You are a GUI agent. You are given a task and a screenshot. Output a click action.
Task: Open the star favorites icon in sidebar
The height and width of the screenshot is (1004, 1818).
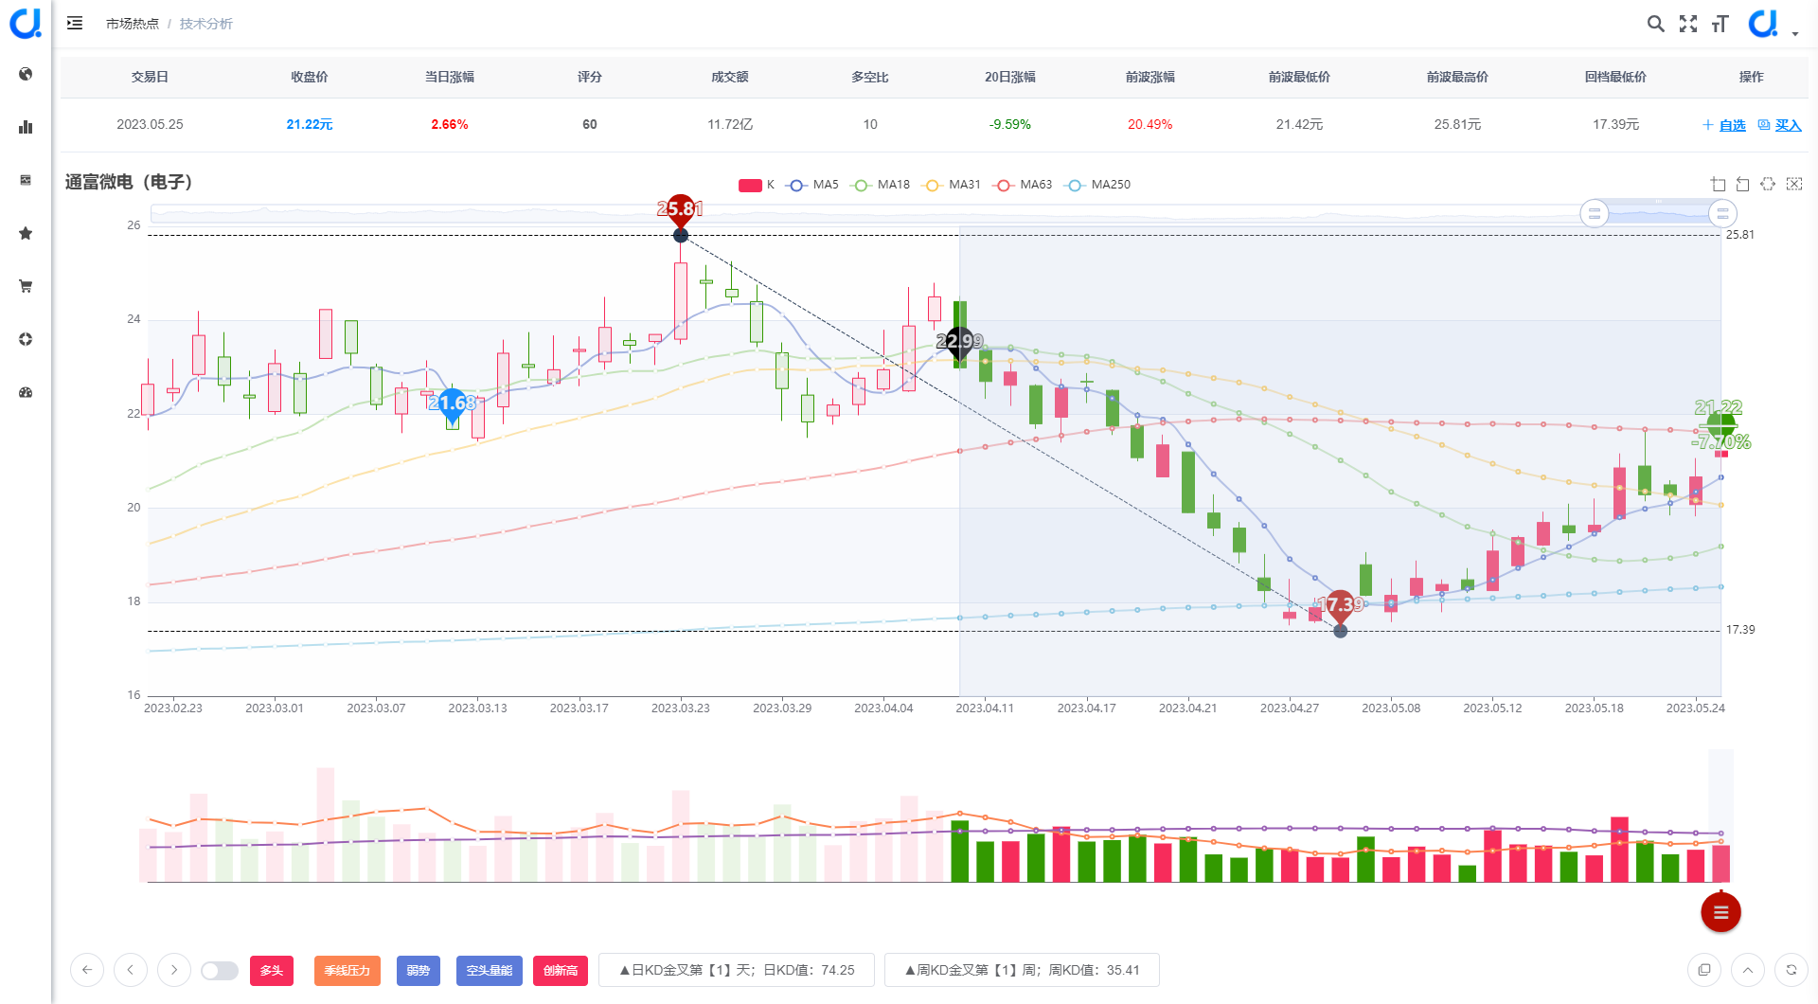(26, 233)
